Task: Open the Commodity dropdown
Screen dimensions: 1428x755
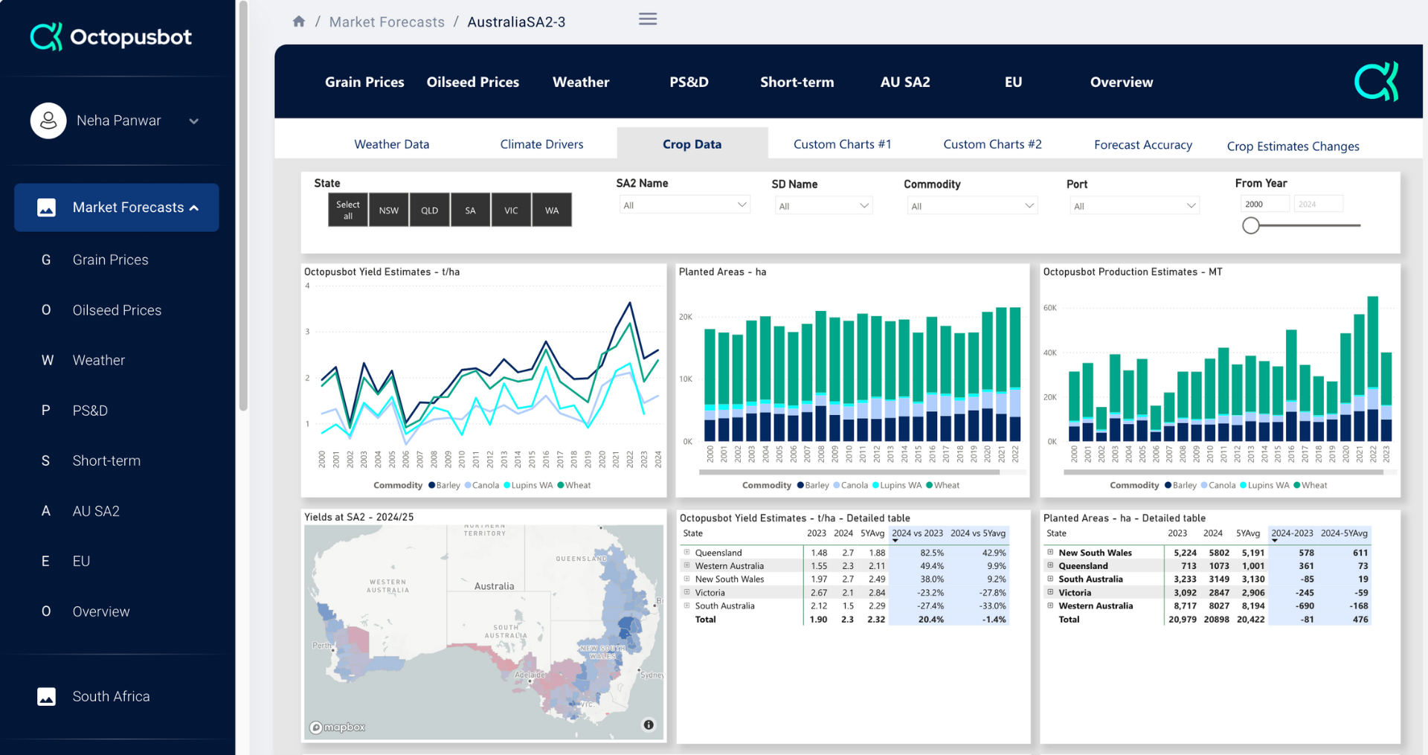Action: pos(971,205)
